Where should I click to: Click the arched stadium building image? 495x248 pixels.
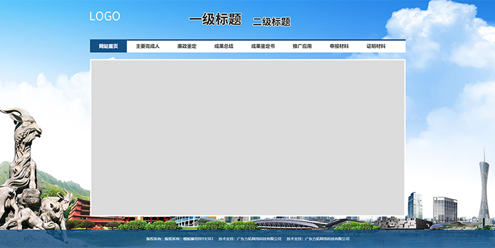[286, 224]
